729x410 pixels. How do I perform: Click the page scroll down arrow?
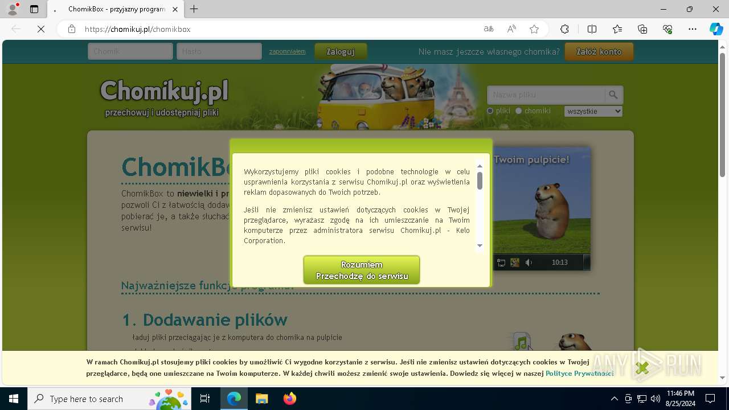coord(722,378)
